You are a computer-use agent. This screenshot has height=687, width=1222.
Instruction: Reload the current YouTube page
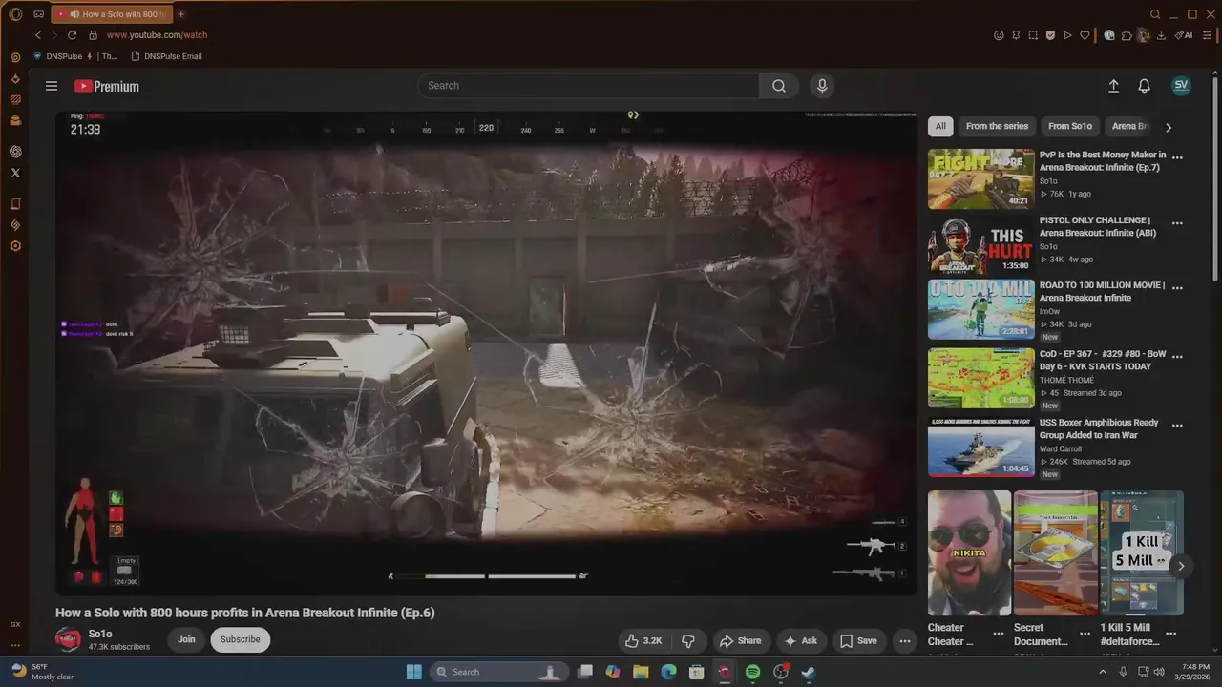point(72,35)
